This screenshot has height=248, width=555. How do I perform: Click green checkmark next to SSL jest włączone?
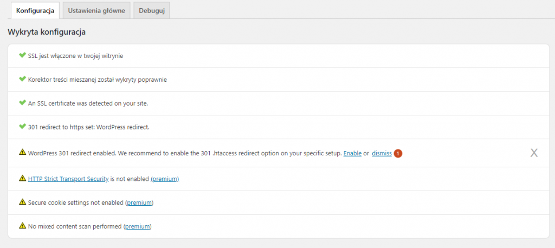click(x=22, y=55)
